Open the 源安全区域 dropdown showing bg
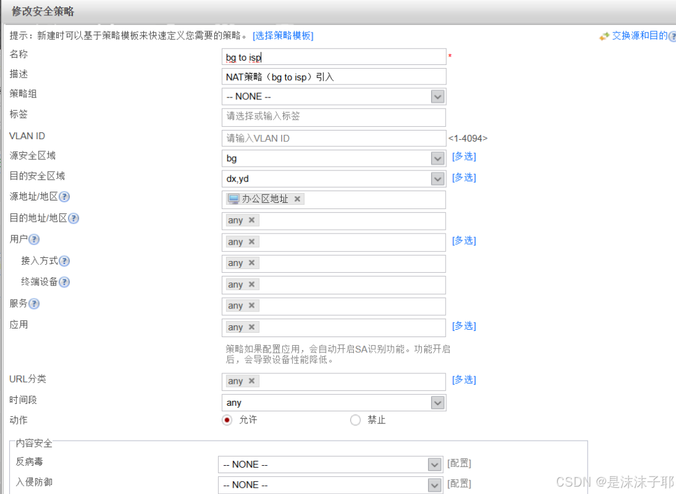The width and height of the screenshot is (676, 494). click(x=437, y=159)
